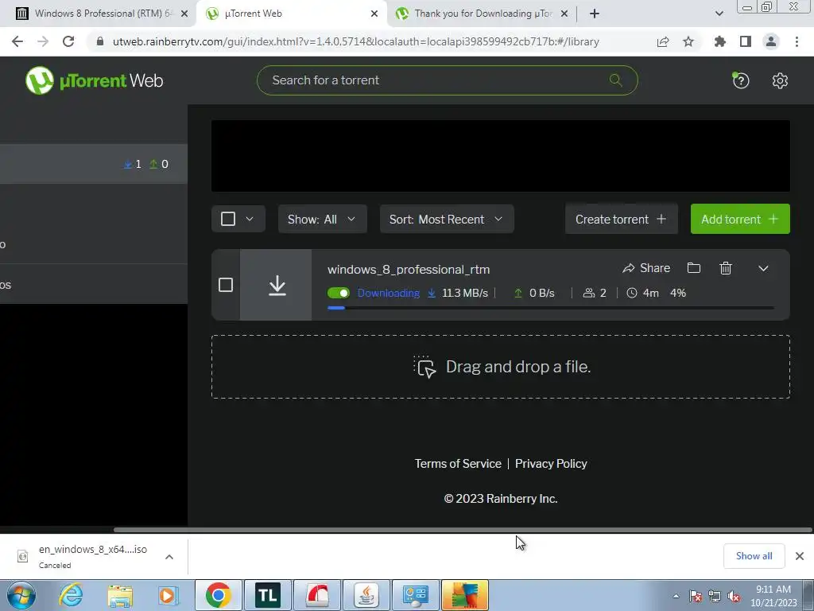Viewport: 814px width, 611px height.
Task: Click the horizontal page scrollbar
Action: (x=463, y=529)
